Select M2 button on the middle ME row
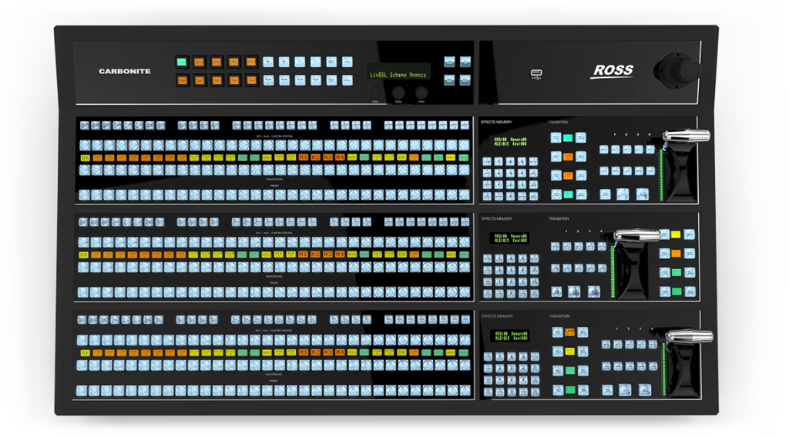Screen dimensions: 789x438 click(x=316, y=254)
